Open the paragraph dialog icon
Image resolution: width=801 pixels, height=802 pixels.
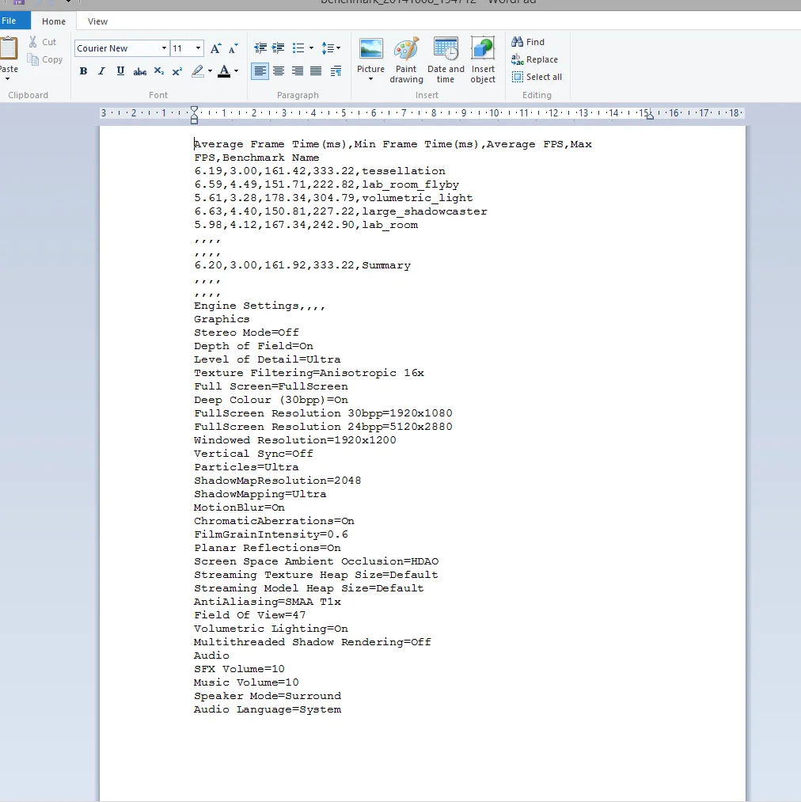[336, 71]
